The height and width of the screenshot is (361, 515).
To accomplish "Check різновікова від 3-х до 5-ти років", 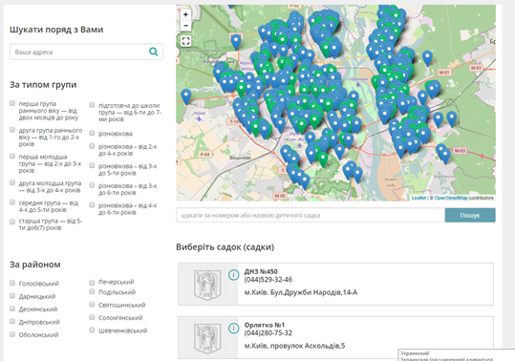I will [x=92, y=165].
